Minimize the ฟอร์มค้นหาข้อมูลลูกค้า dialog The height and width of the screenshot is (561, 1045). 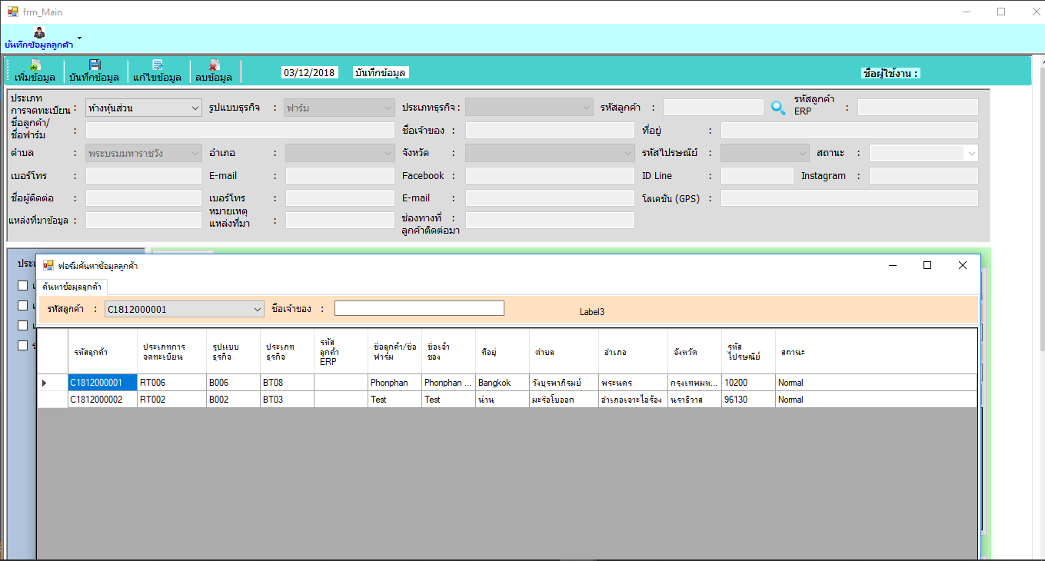[893, 265]
